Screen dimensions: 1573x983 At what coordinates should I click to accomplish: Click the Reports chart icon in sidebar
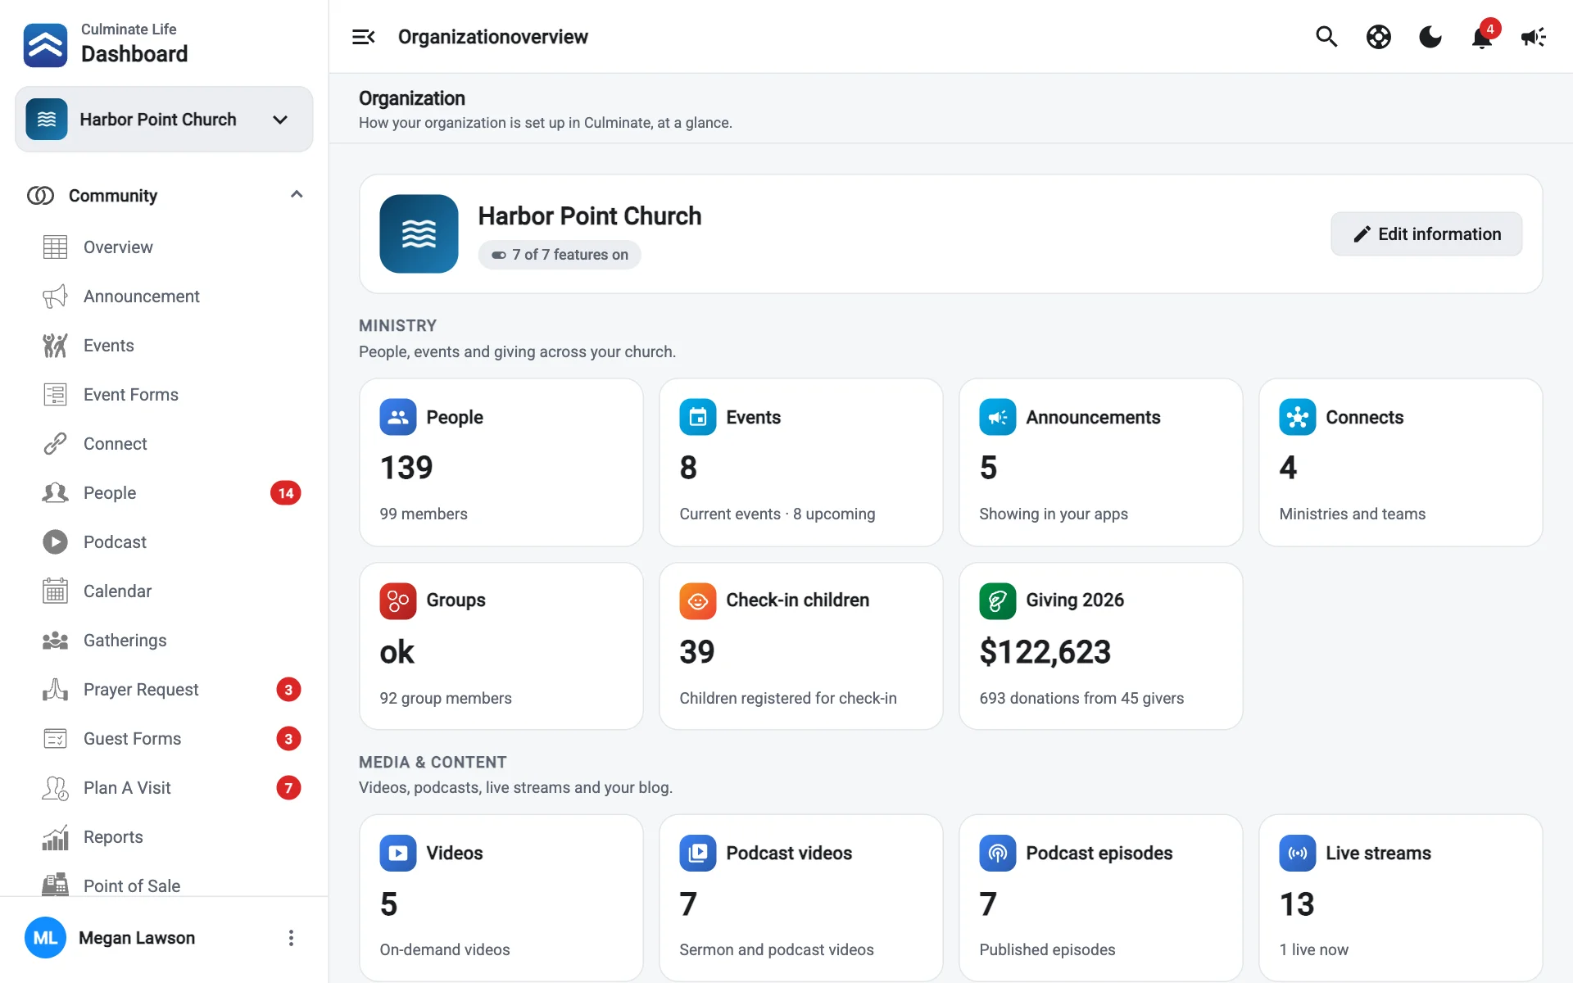click(55, 837)
